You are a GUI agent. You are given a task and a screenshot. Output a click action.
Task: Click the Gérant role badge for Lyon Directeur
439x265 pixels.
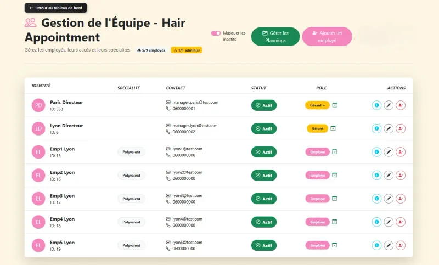coord(318,128)
